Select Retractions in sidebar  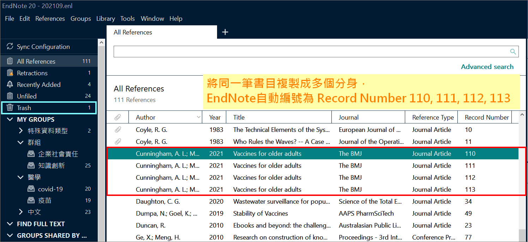tap(49, 73)
